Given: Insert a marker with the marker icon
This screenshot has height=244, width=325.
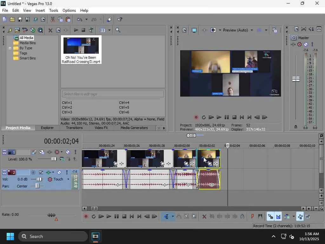Looking at the screenshot, I should pyautogui.click(x=252, y=216).
